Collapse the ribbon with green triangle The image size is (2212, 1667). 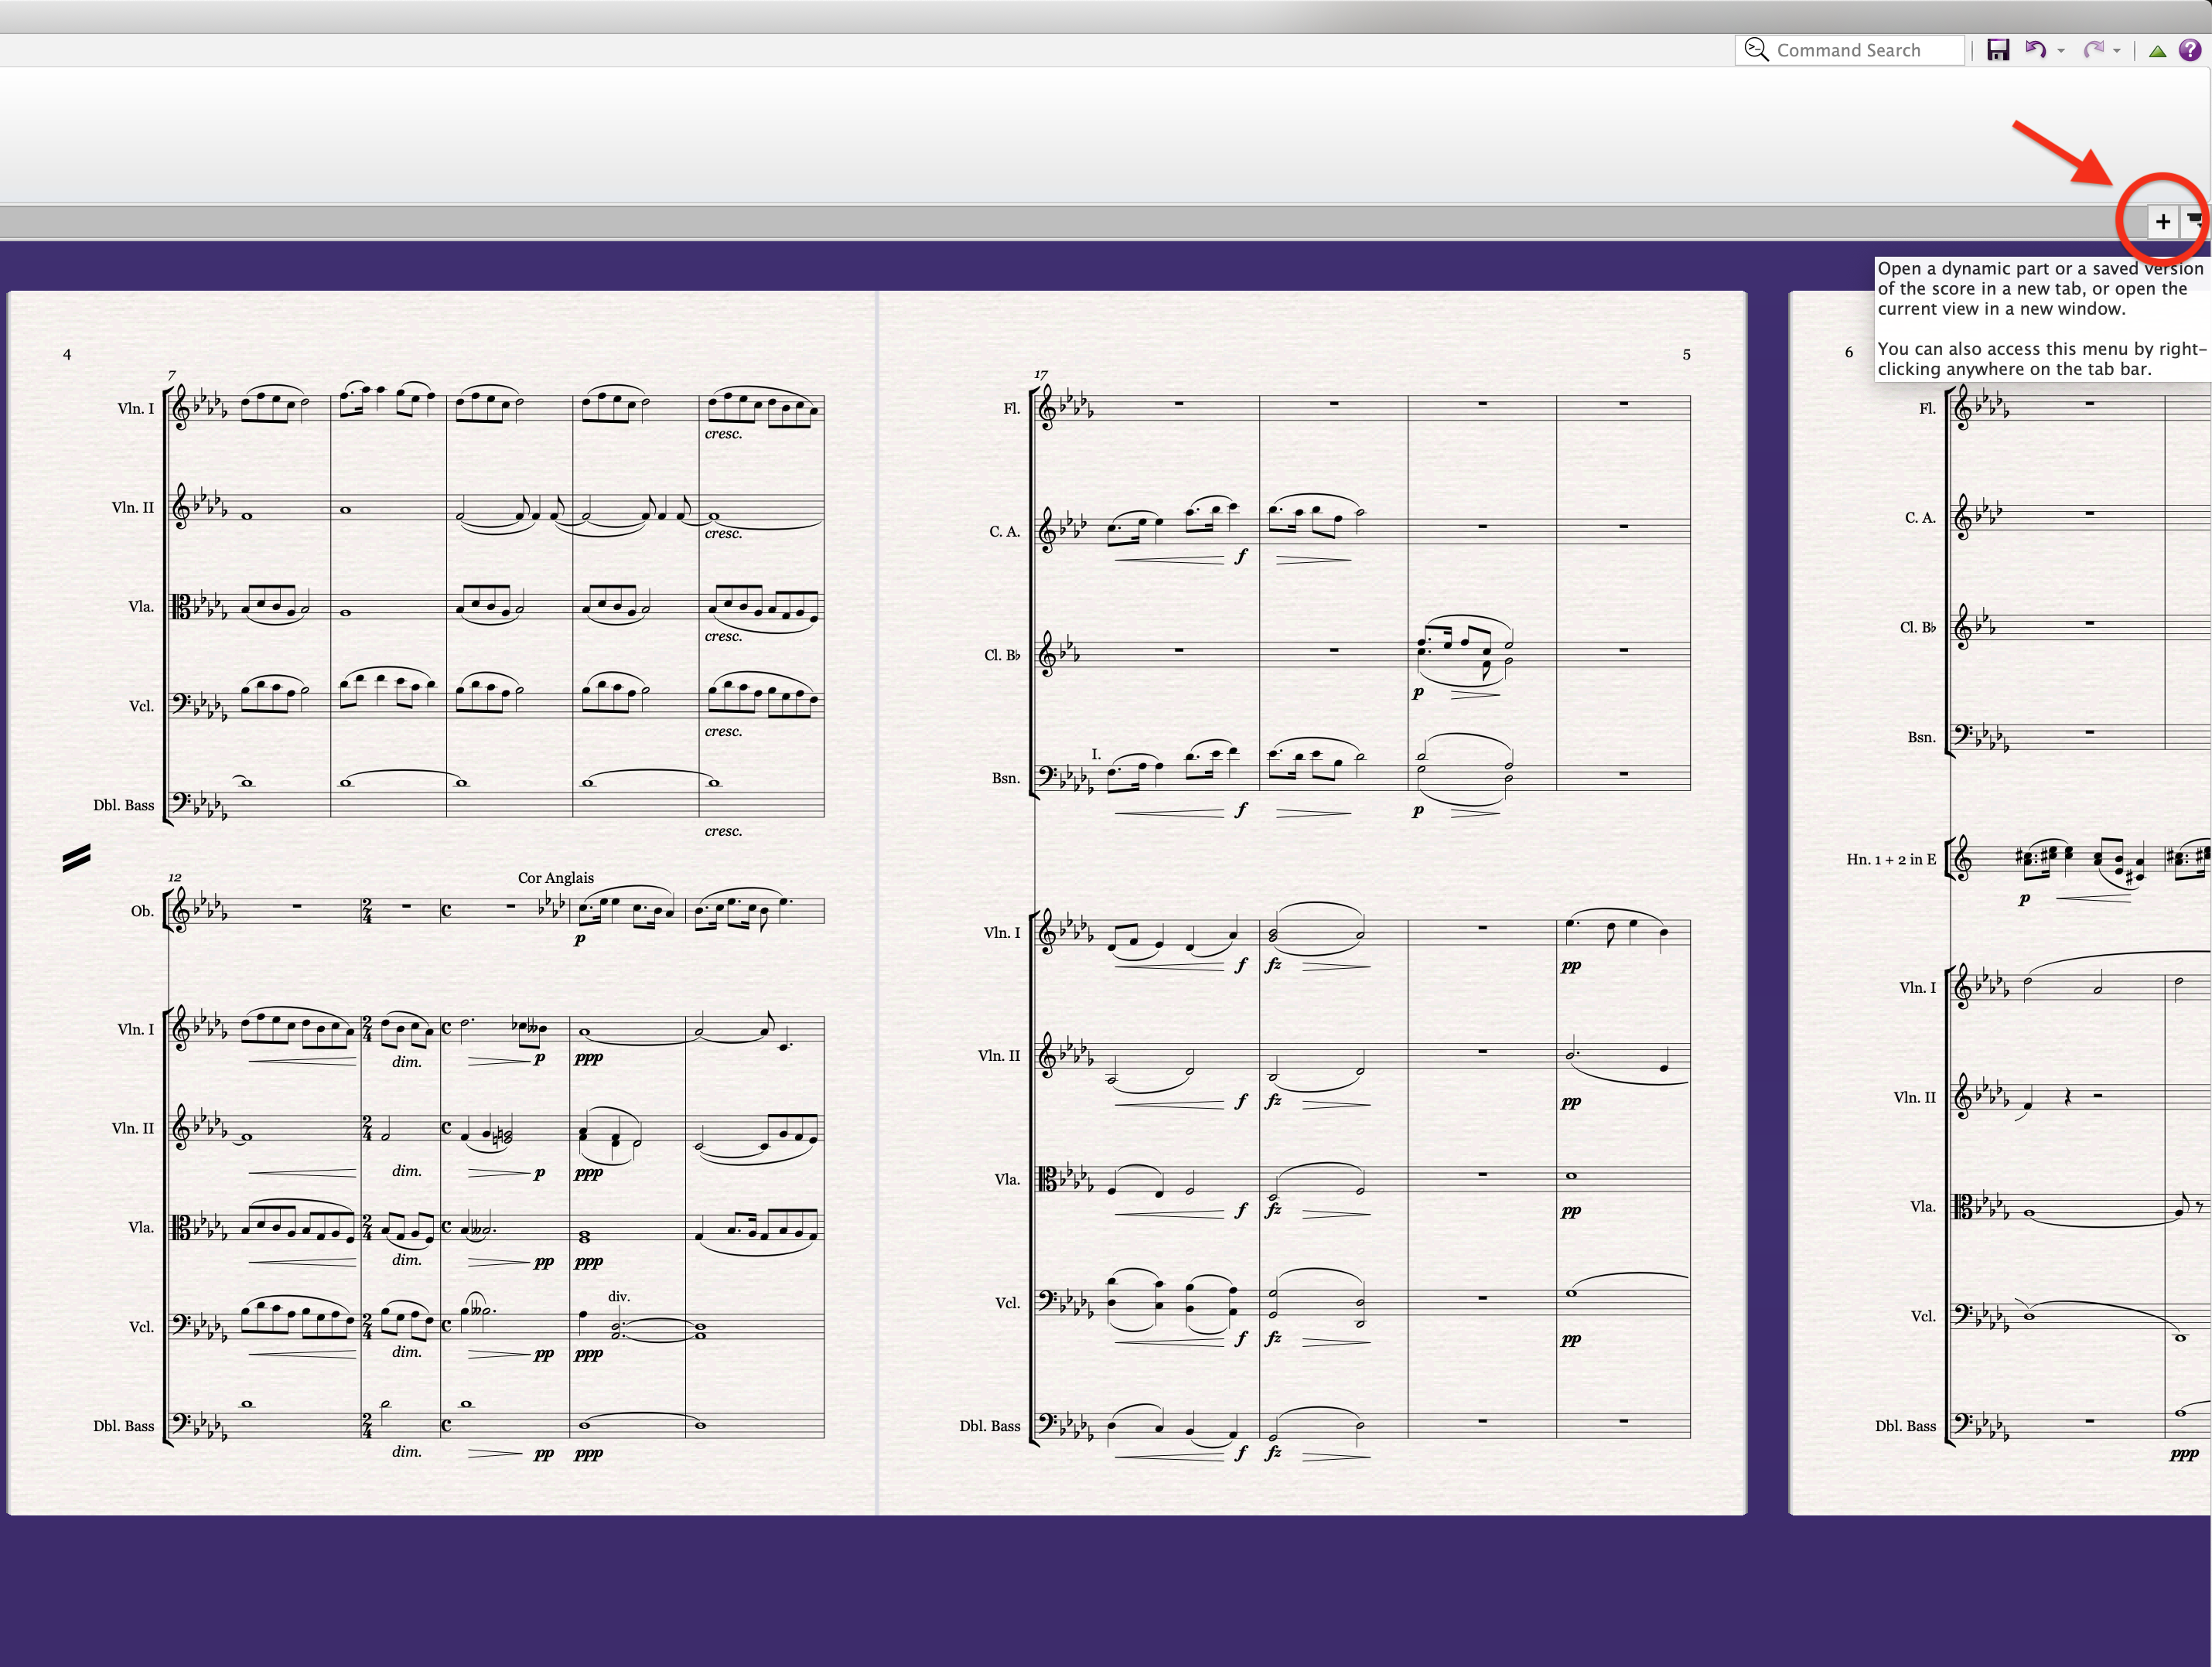click(x=2157, y=51)
